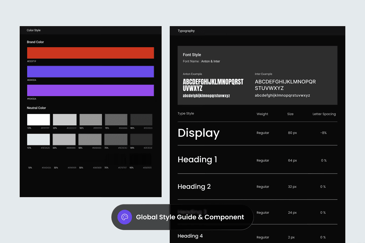Pick the white #FFFFFF neutral swatch
This screenshot has width=365, height=243.
pos(39,120)
